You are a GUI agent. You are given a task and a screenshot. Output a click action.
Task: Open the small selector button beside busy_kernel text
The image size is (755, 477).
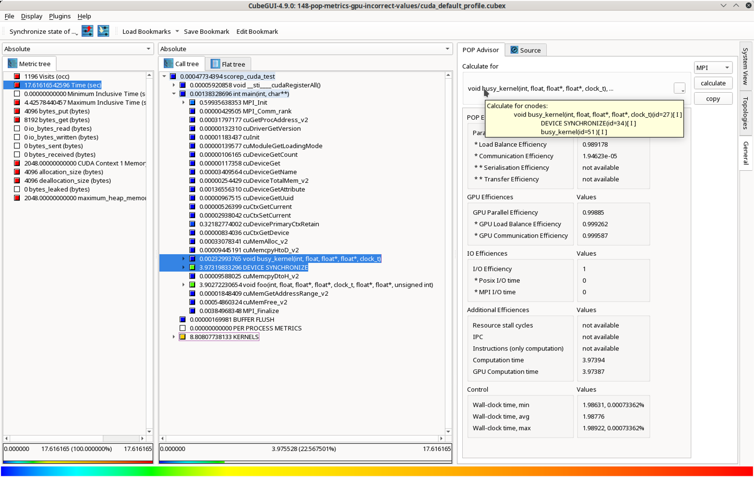click(x=679, y=89)
